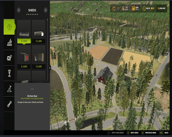This screenshot has width=172, height=137.
Task: Click the $ 2,000 price label
Action: (24, 41)
